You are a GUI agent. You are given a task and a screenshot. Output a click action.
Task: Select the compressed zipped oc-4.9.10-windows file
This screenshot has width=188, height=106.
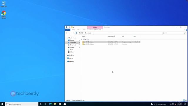(111, 42)
